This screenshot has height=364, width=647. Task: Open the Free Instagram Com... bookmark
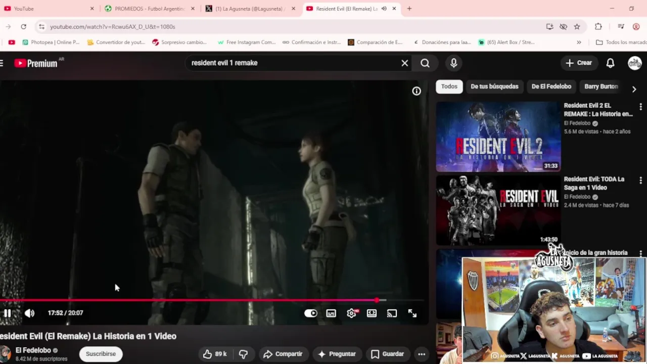pos(247,42)
